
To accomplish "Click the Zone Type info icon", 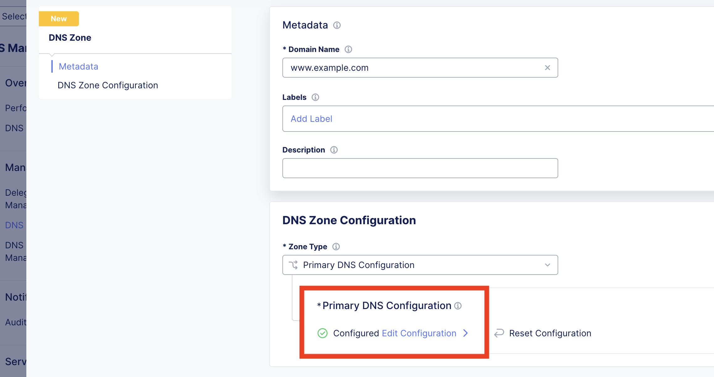I will [x=336, y=247].
